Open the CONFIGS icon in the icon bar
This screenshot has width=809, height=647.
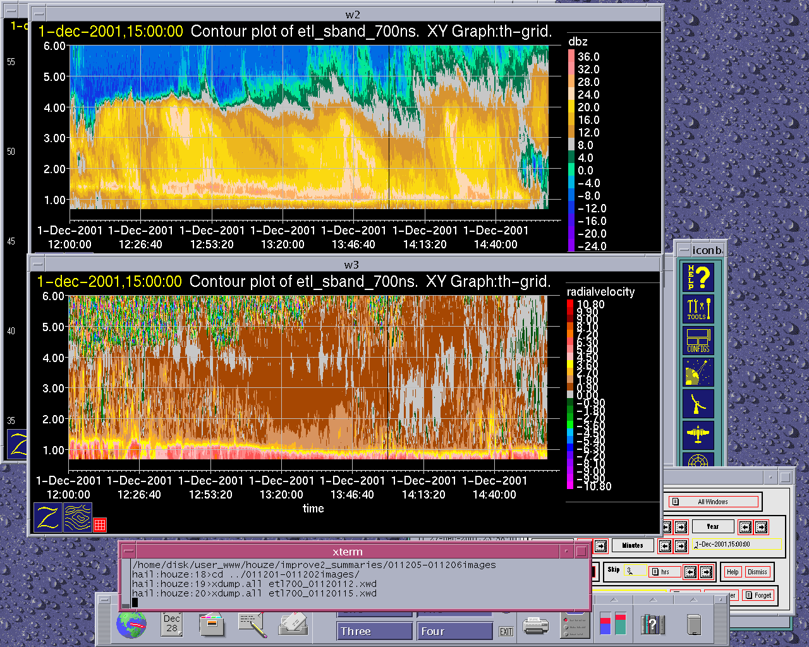pos(698,341)
